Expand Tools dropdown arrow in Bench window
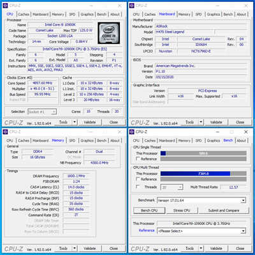Viewport: 255px width, 255px height. pyautogui.click(x=201, y=249)
